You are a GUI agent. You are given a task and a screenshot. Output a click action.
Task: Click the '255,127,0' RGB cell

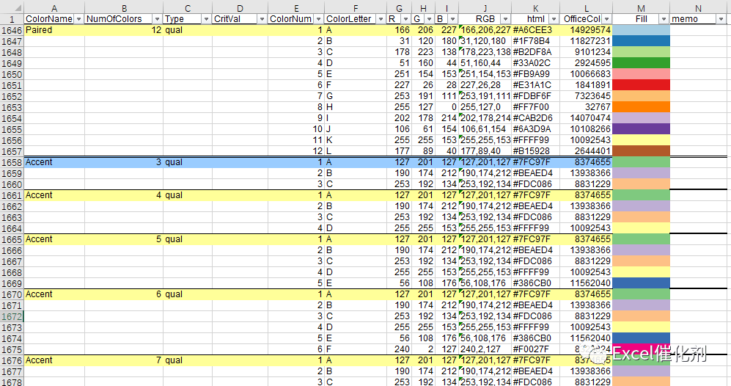(485, 107)
